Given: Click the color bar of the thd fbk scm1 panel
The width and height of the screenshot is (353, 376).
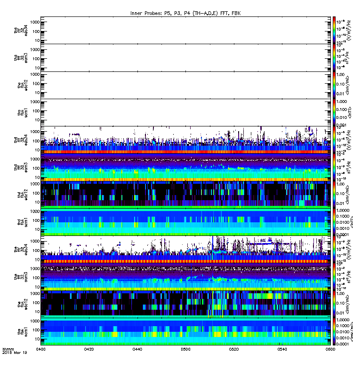Looking at the screenshot, I should (x=334, y=222).
